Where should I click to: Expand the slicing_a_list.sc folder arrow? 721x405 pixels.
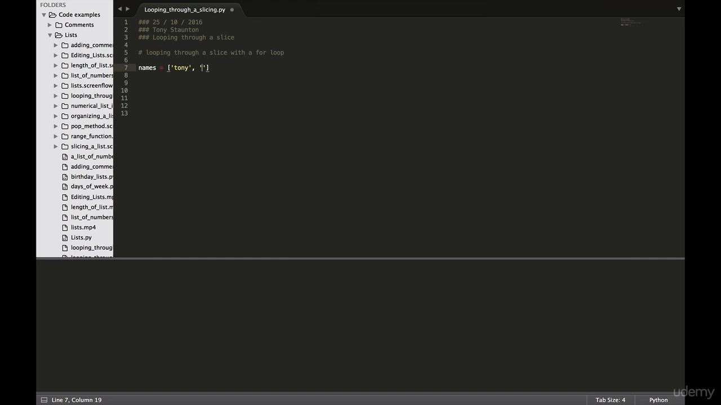pos(56,146)
